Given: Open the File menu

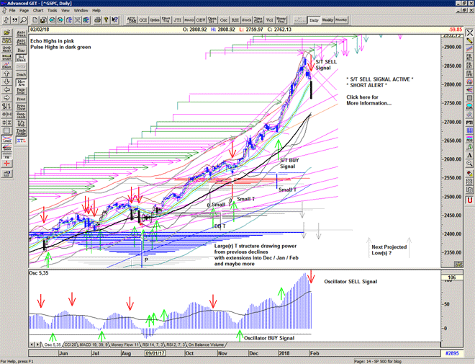Looking at the screenshot, I should pos(12,11).
